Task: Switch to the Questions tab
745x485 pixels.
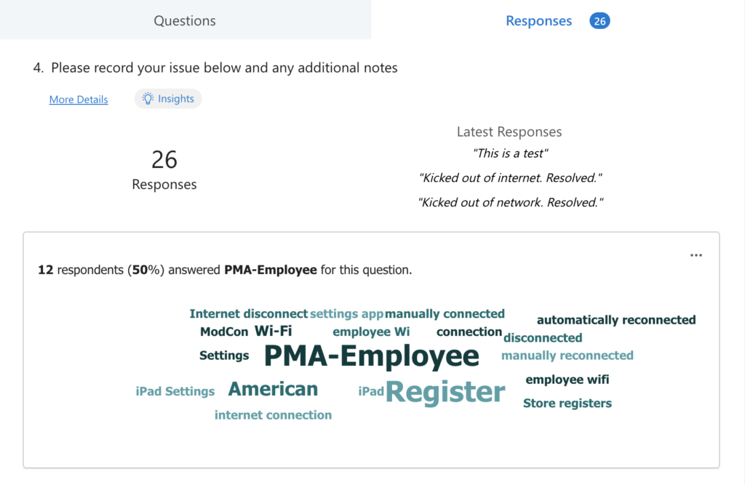Action: 185,20
